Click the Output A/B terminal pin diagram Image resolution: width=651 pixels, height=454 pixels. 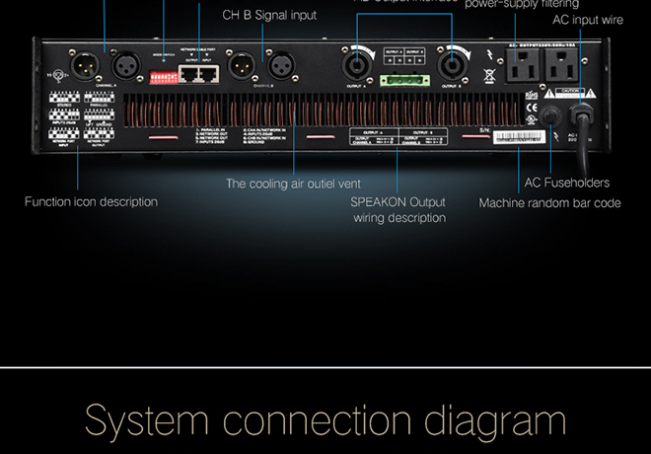404,57
